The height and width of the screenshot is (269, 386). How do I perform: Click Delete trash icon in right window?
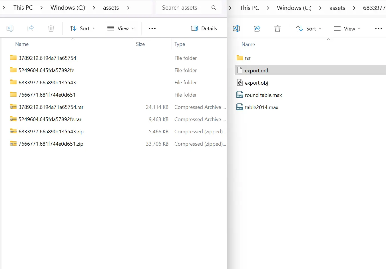pos(278,28)
